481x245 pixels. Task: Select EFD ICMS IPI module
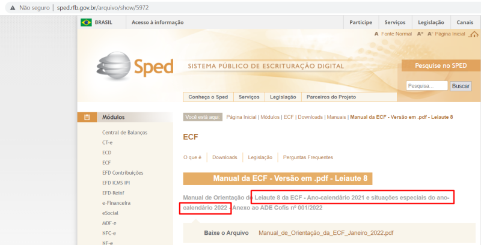(x=117, y=183)
